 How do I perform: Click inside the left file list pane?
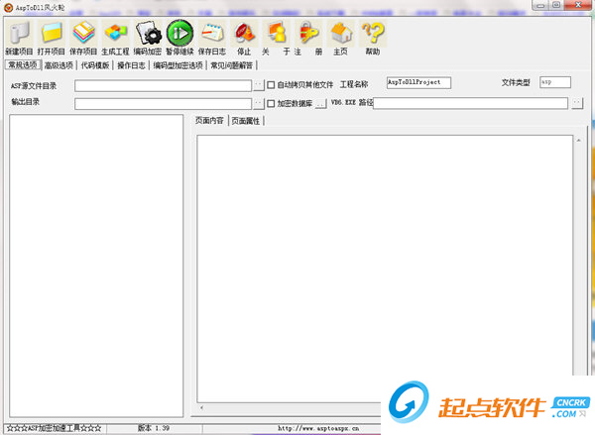point(96,266)
